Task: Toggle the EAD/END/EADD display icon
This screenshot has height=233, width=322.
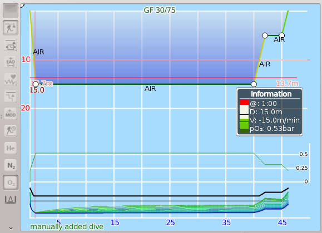Action: point(11,62)
